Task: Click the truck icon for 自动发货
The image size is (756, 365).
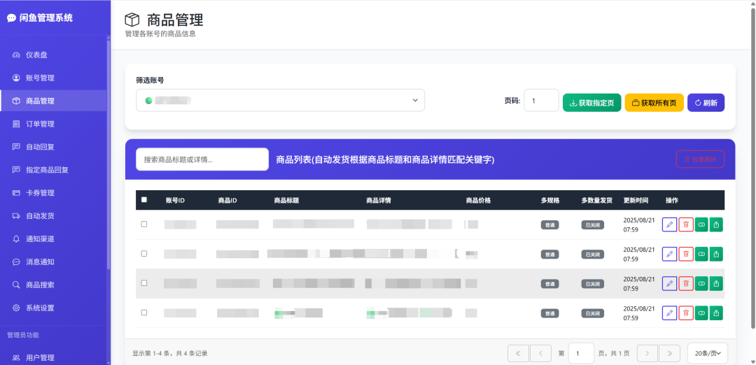Action: tap(16, 216)
